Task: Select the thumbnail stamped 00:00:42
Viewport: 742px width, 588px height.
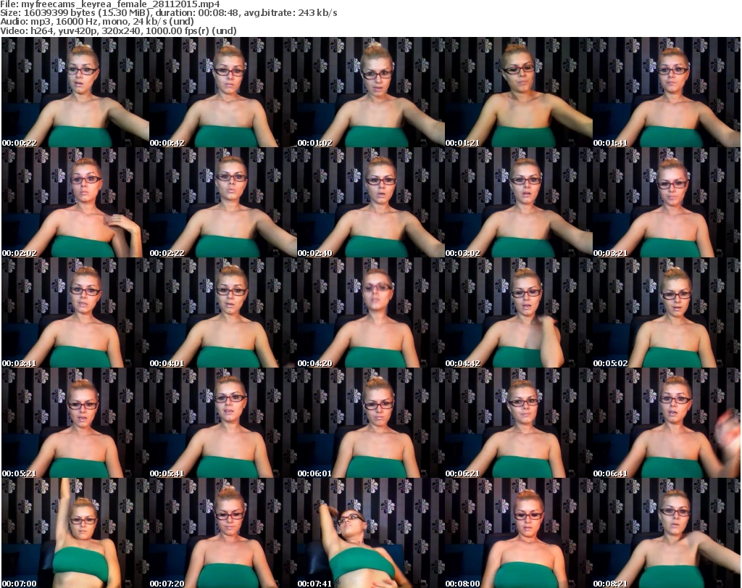Action: pos(223,92)
